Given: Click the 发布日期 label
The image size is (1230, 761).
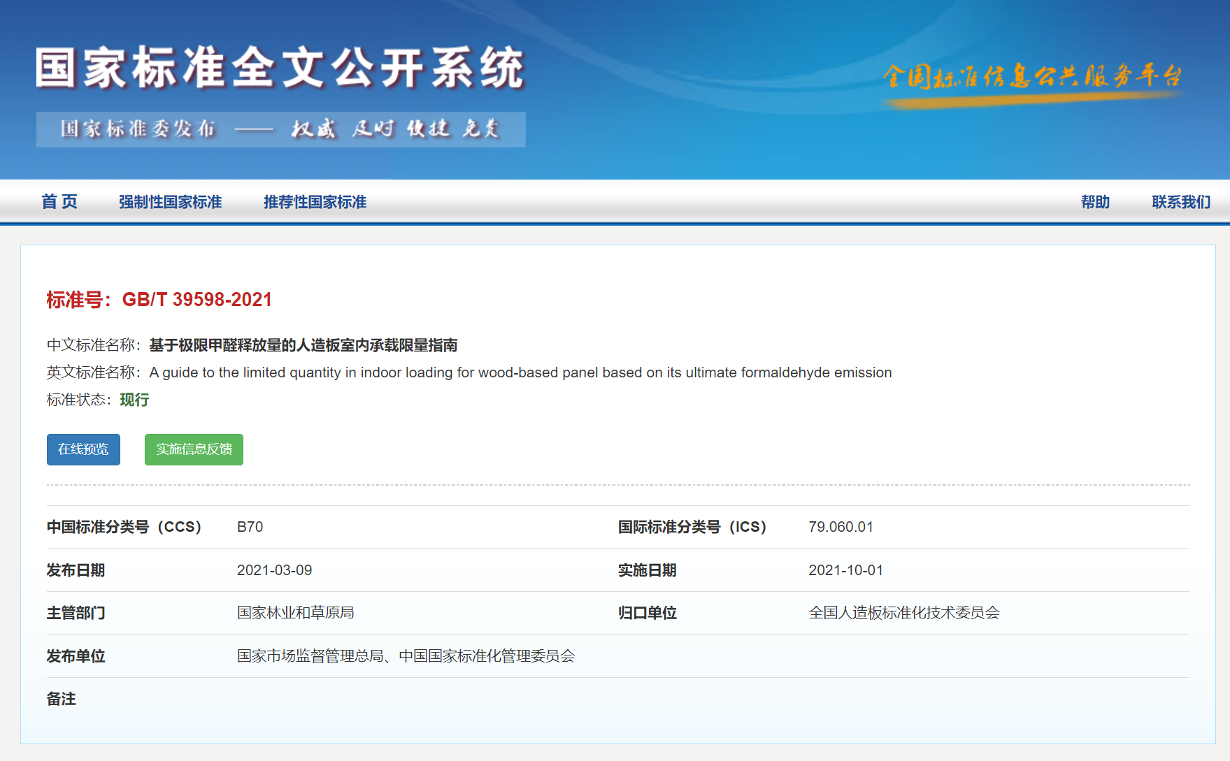Looking at the screenshot, I should click(x=76, y=570).
